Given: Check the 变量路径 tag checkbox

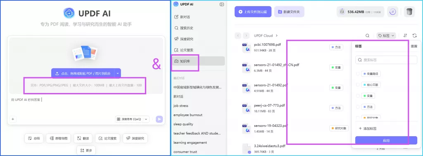Looking at the screenshot, I should pyautogui.click(x=358, y=74).
